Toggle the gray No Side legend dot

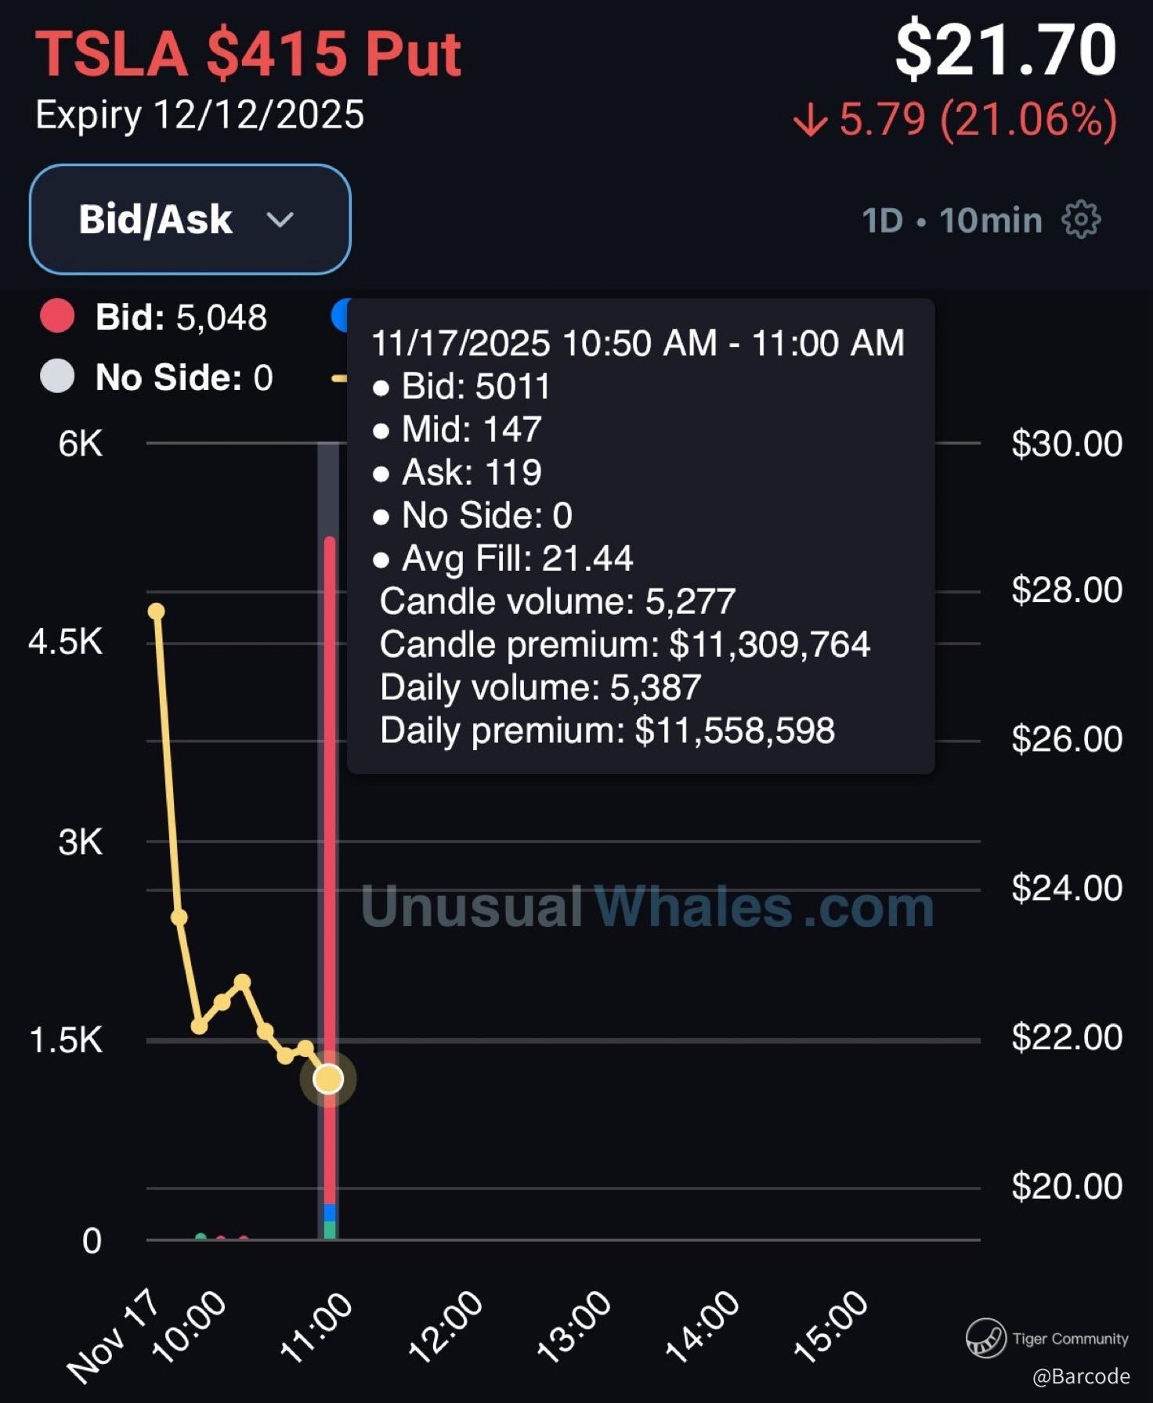57,377
